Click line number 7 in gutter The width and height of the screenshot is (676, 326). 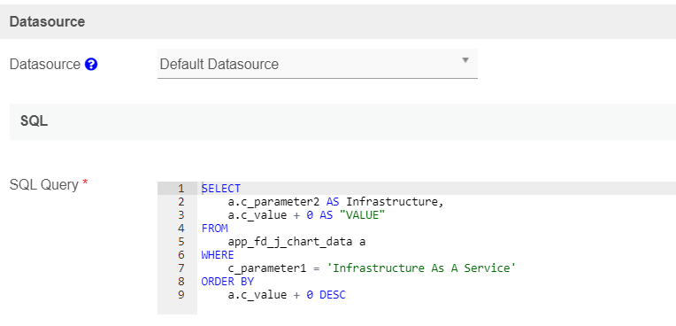tap(181, 268)
